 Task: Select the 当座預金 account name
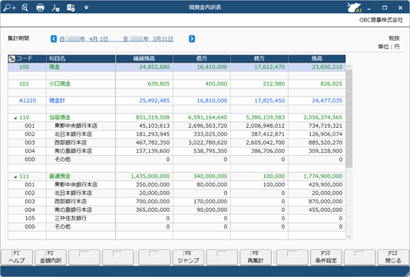[x=60, y=117]
